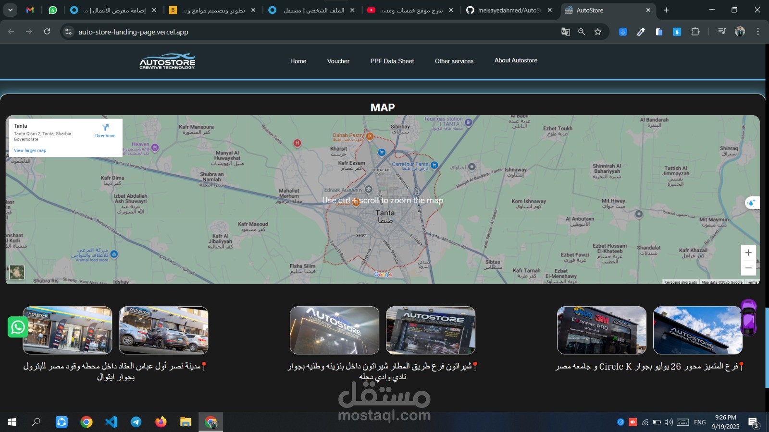Zoom in the map with plus
The image size is (769, 432).
pyautogui.click(x=748, y=253)
